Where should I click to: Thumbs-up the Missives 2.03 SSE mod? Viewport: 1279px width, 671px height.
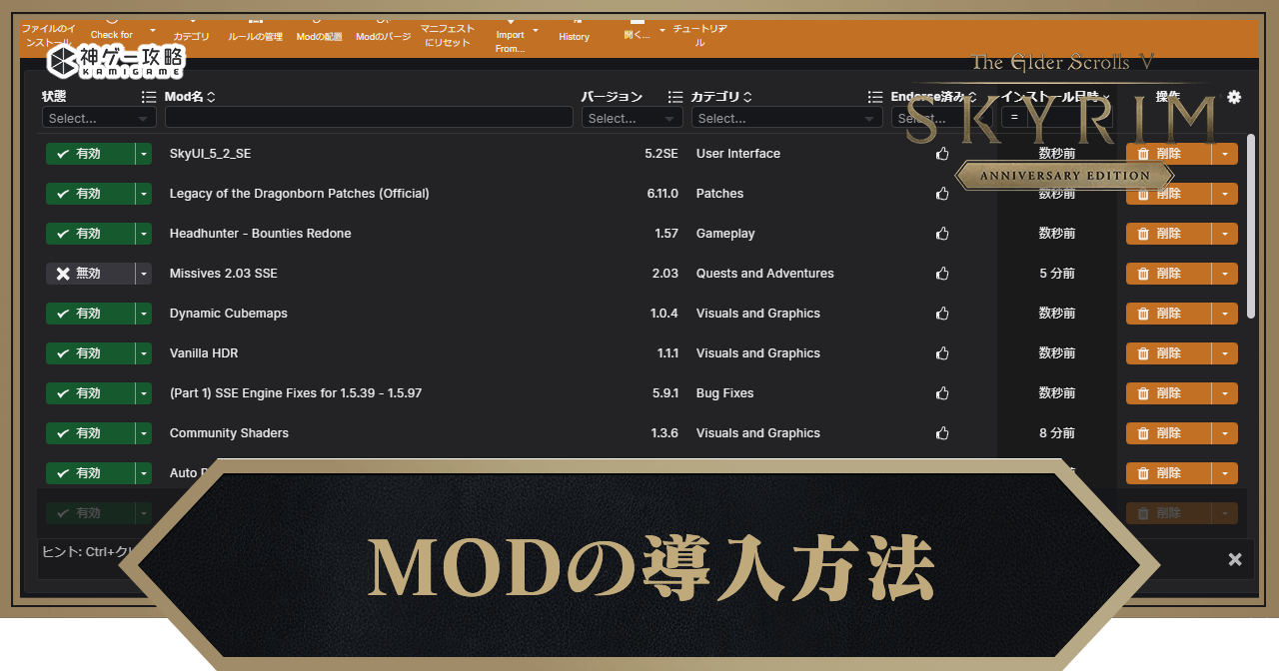[x=941, y=274]
